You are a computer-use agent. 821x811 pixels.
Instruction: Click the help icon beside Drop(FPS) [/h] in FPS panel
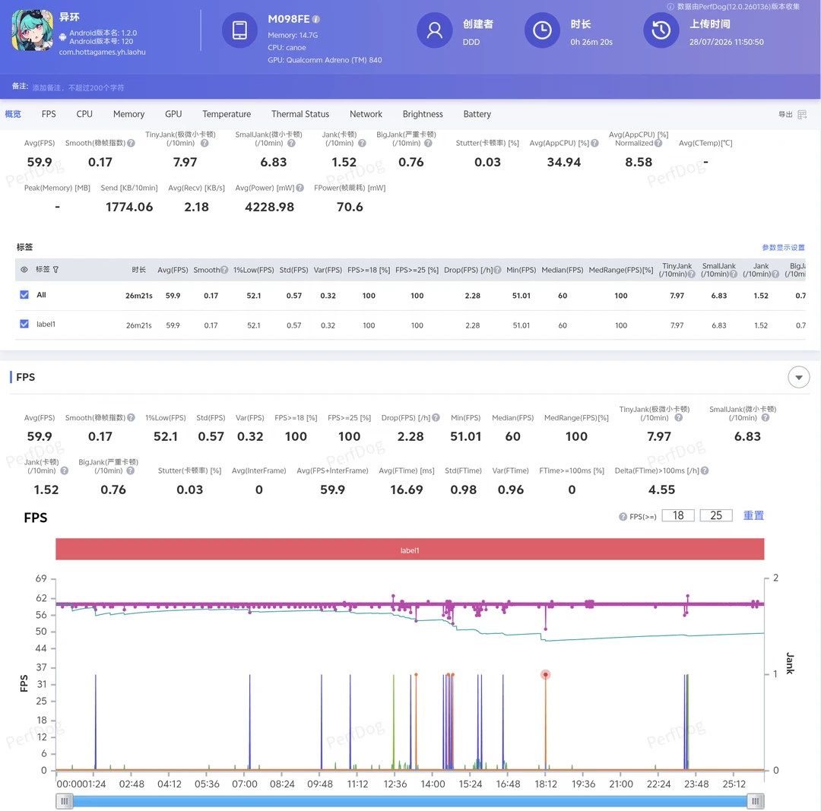click(x=436, y=418)
